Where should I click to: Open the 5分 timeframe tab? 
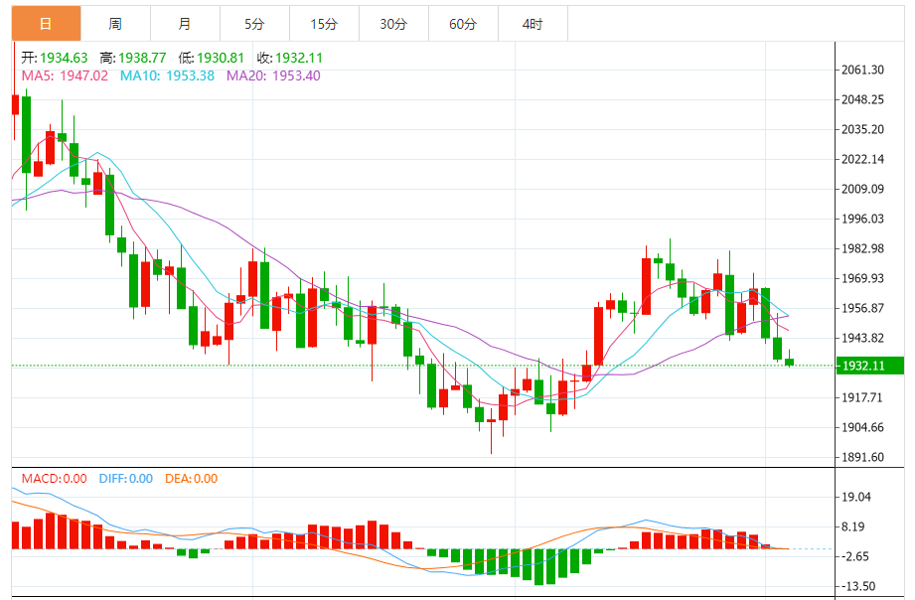point(254,24)
